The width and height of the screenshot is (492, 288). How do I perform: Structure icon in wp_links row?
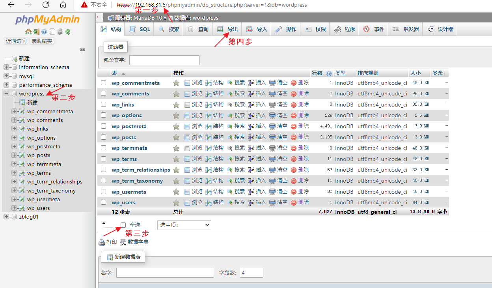pos(209,105)
